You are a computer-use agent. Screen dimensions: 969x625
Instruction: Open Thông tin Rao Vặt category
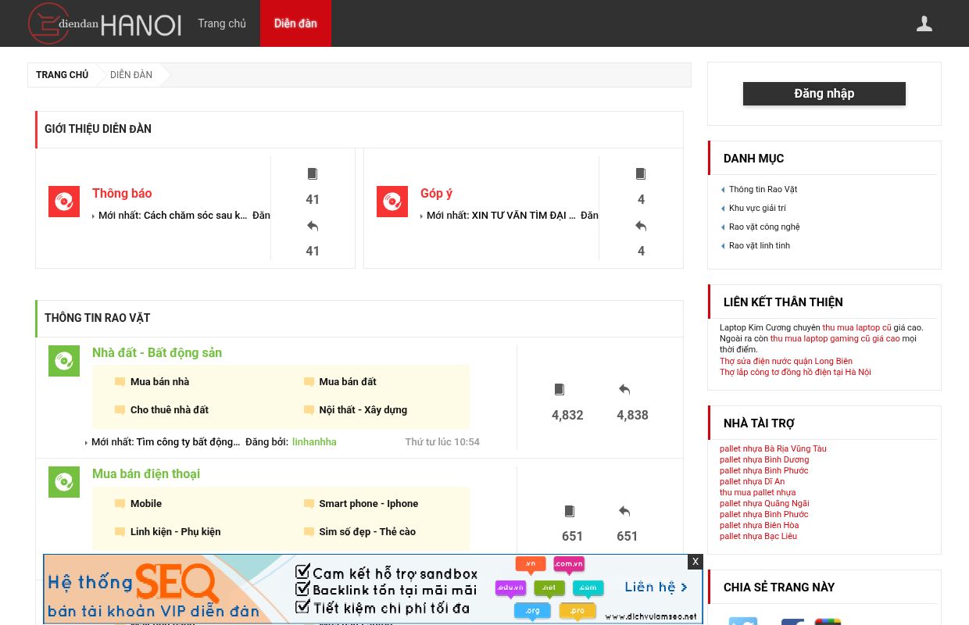pos(763,189)
